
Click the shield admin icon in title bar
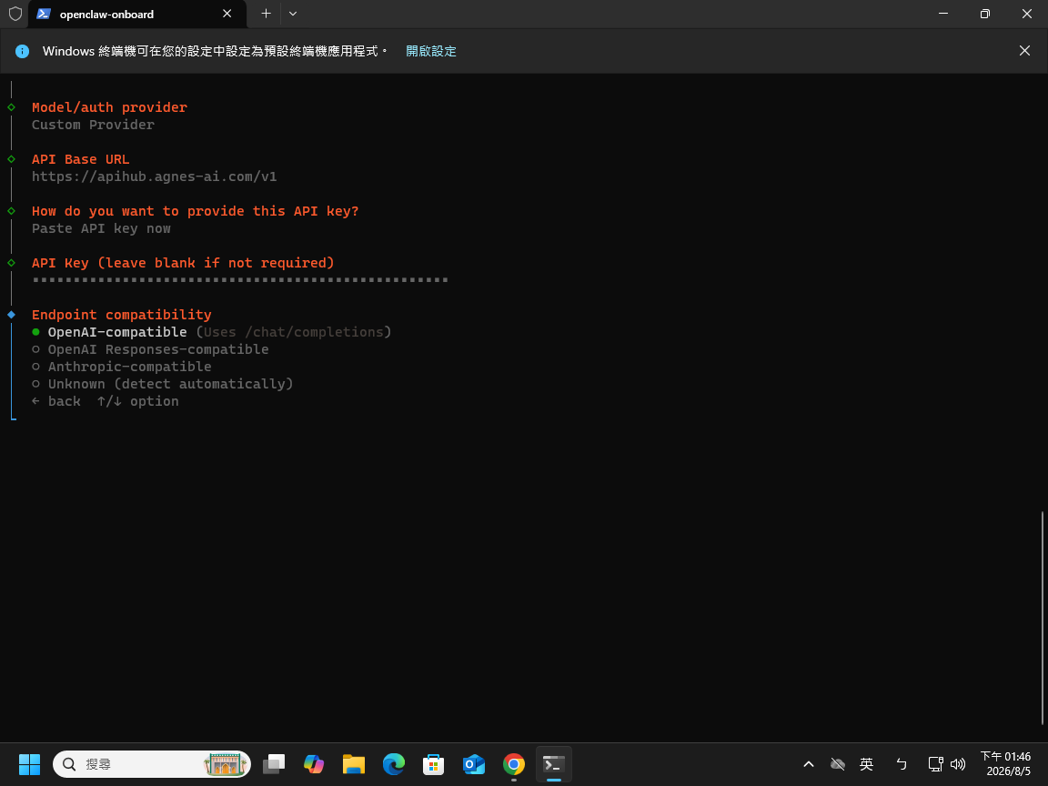click(x=15, y=14)
